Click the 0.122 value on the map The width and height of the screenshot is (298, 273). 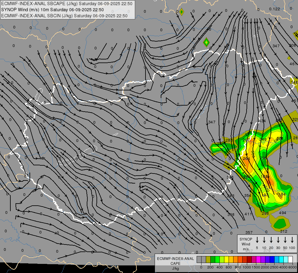275,9
